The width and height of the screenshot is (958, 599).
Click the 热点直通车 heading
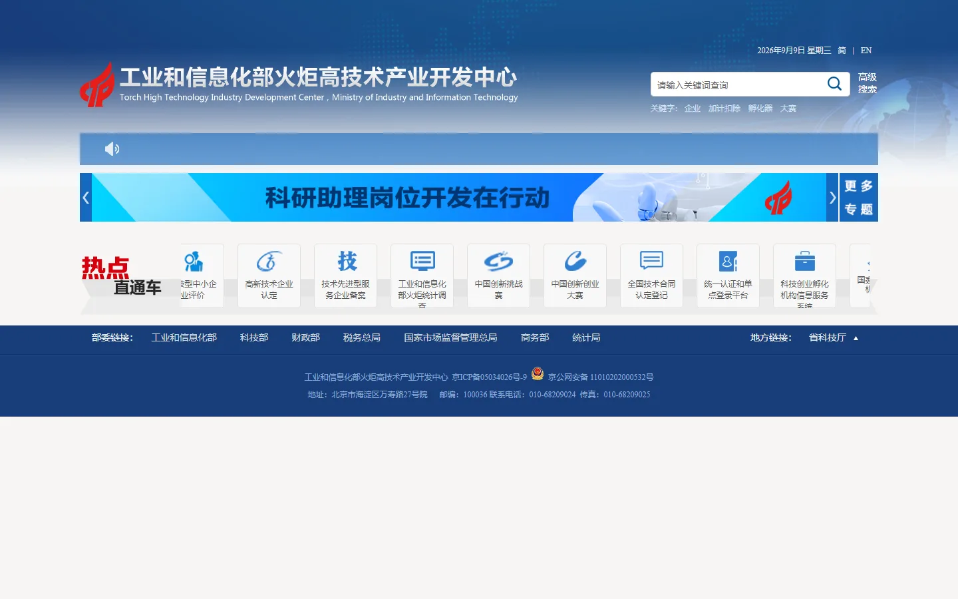pyautogui.click(x=121, y=276)
